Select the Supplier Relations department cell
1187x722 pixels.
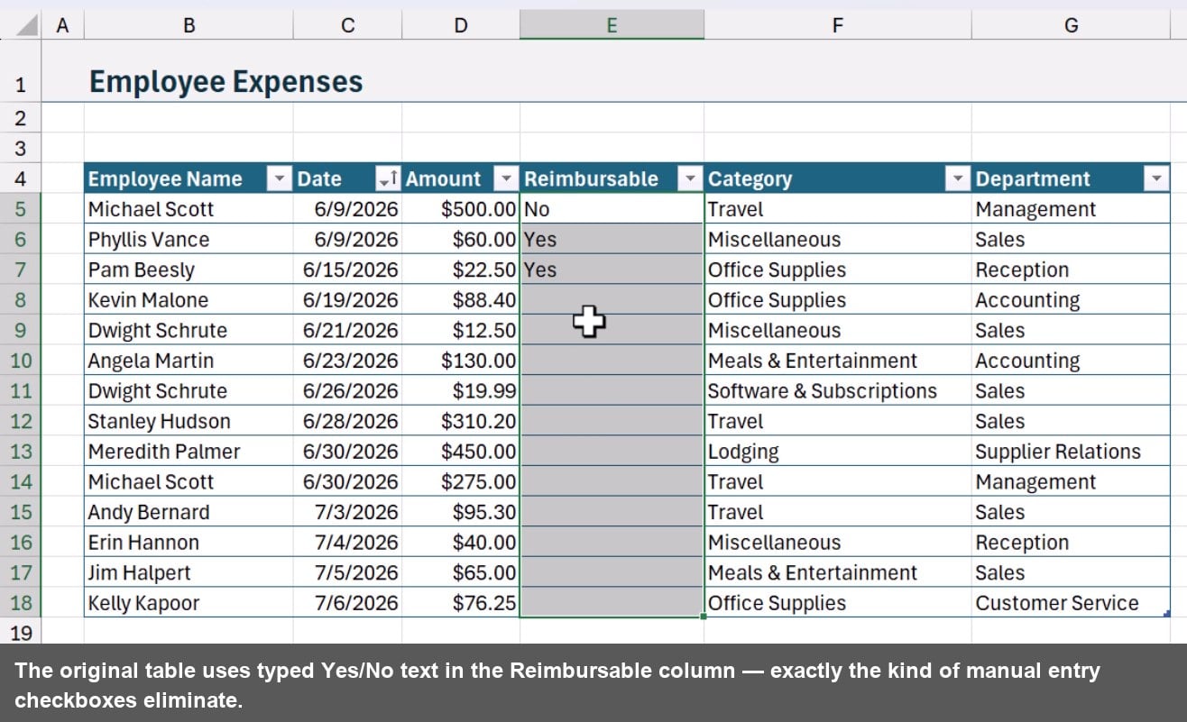[x=1071, y=452]
